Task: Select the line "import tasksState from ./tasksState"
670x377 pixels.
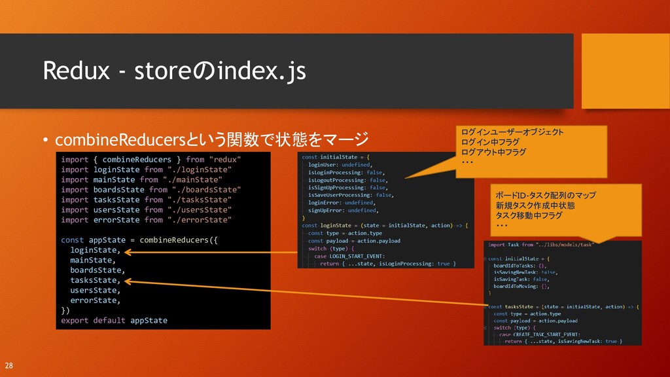Action: click(x=146, y=200)
